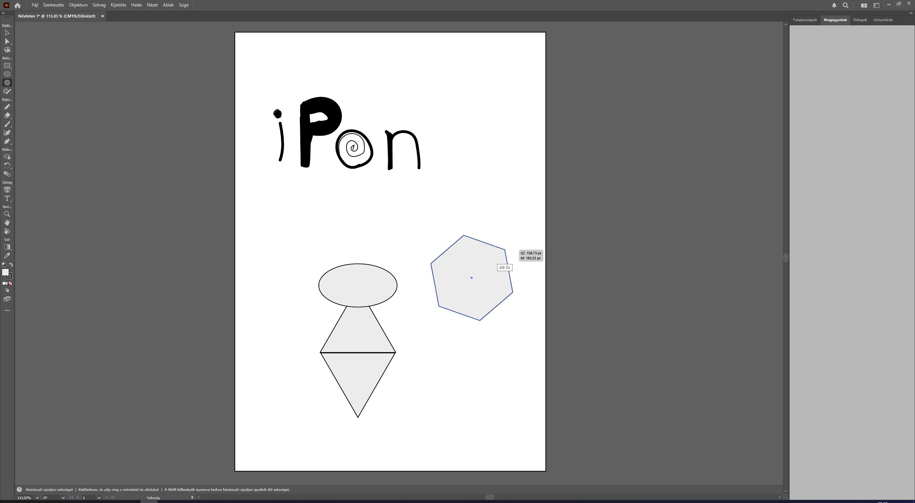
Task: Click status bar help question icon
Action: pyautogui.click(x=19, y=489)
